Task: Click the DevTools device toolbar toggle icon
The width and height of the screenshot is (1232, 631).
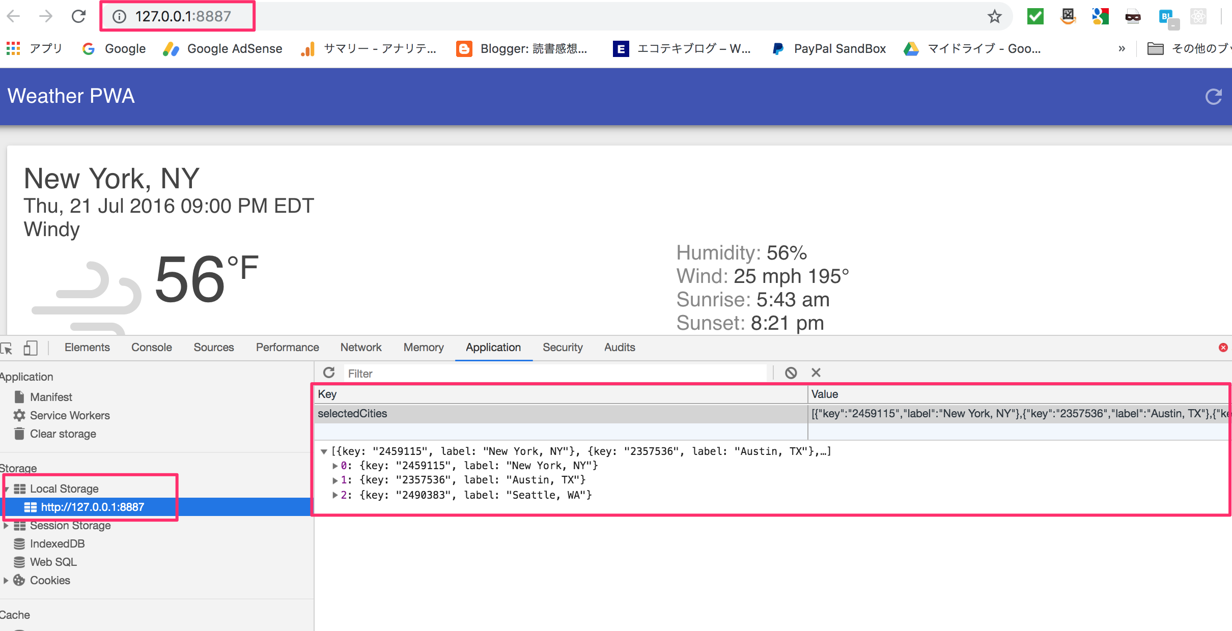Action: pyautogui.click(x=32, y=347)
